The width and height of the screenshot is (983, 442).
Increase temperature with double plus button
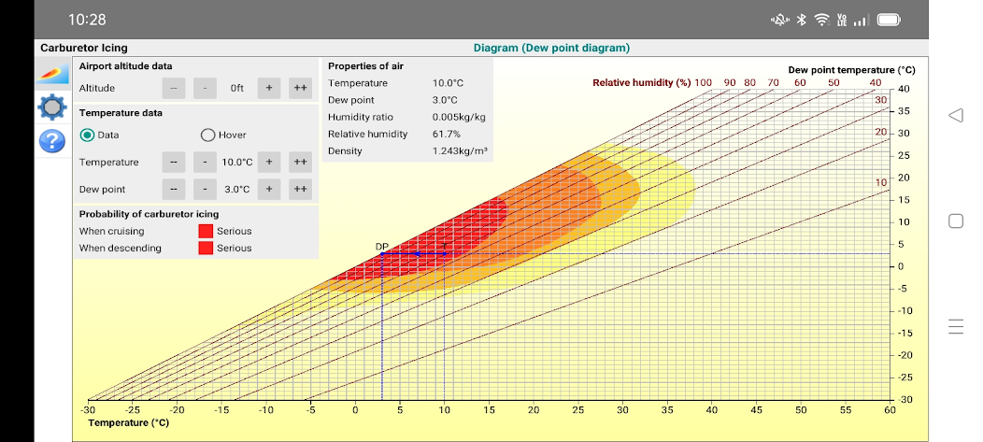tap(300, 162)
